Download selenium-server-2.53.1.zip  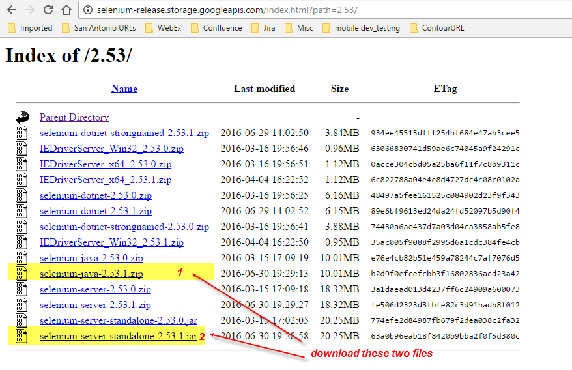coord(95,305)
